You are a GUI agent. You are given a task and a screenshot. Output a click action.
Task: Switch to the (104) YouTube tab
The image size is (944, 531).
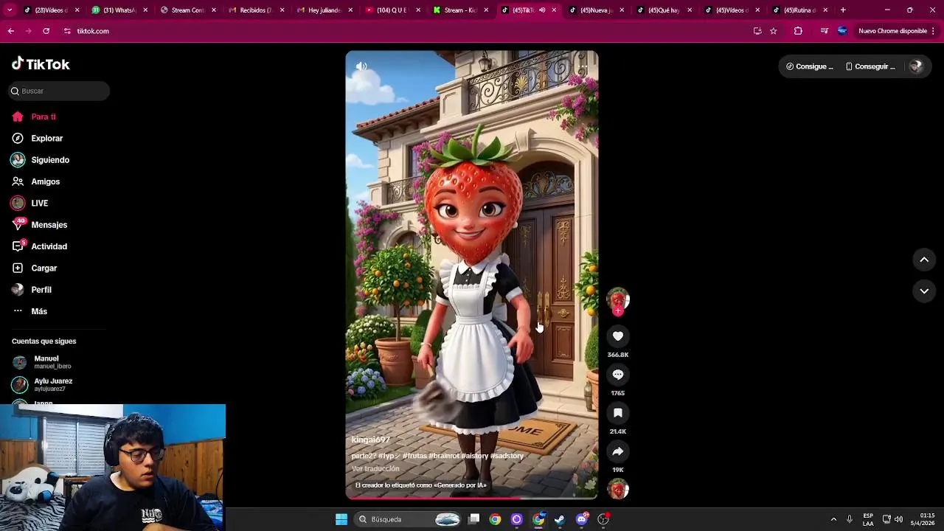click(392, 10)
